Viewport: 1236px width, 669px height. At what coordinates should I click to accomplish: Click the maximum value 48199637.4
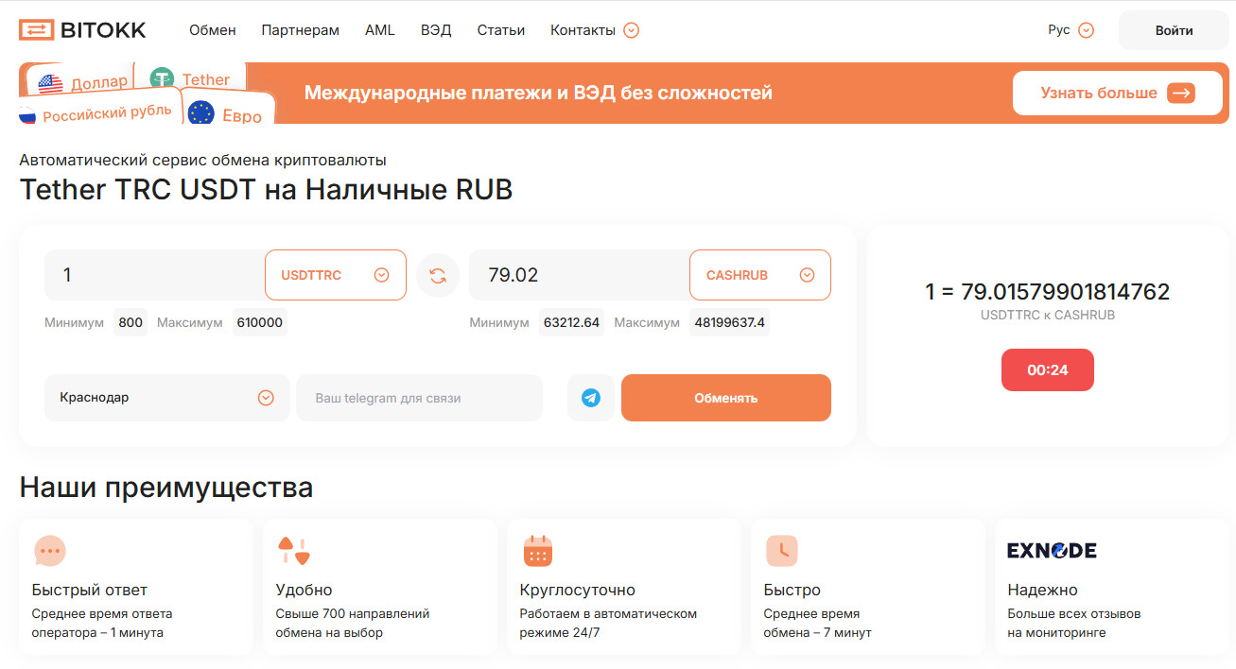pyautogui.click(x=729, y=322)
